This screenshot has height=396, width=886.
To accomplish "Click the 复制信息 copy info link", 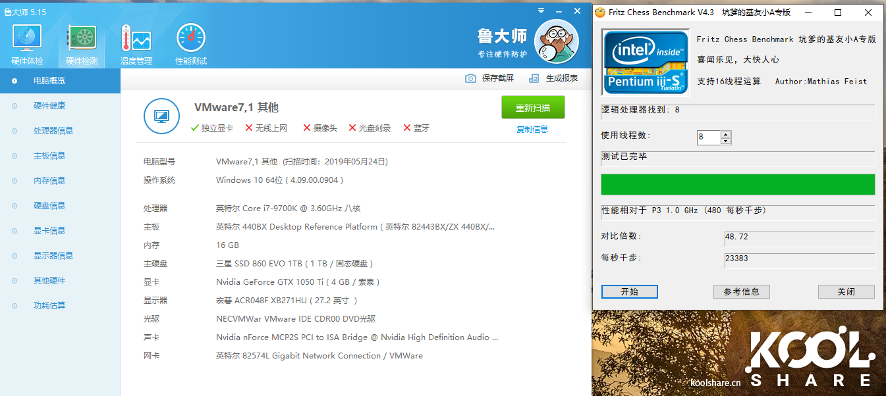I will pyautogui.click(x=532, y=130).
